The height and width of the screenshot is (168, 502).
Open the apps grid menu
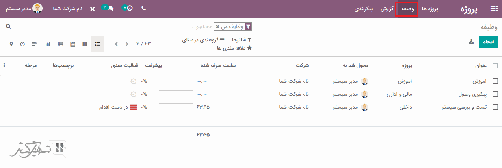point(493,9)
